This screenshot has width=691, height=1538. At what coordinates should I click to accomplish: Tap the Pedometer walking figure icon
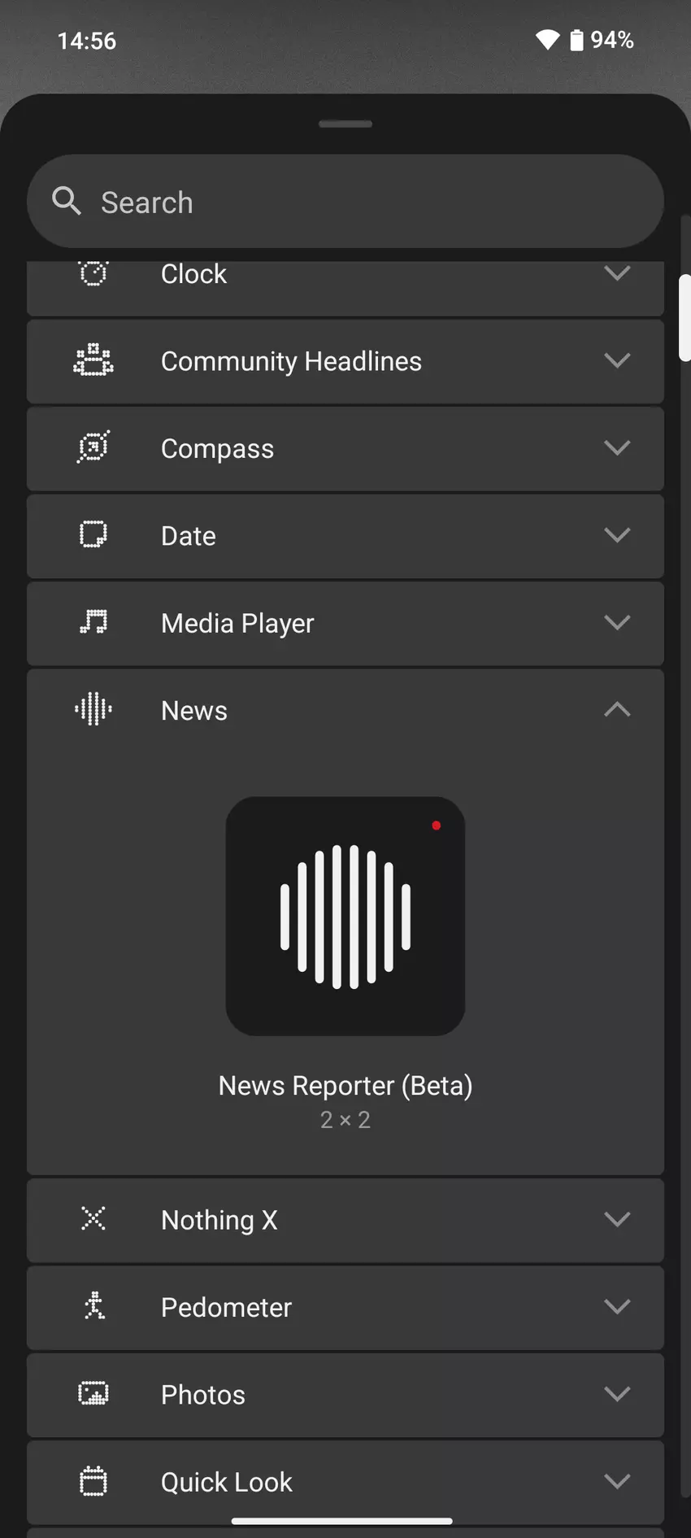(x=93, y=1306)
